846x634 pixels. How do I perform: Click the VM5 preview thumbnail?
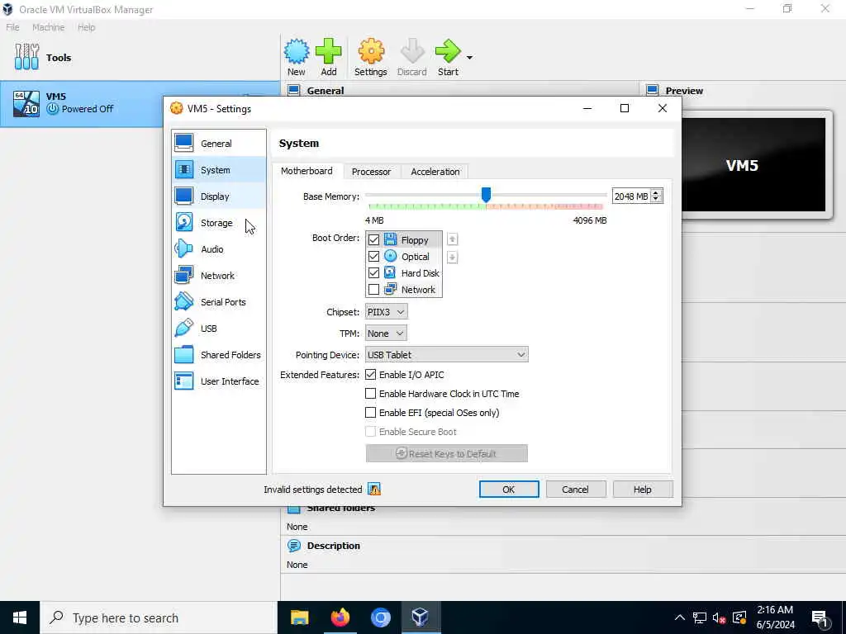tap(753, 165)
